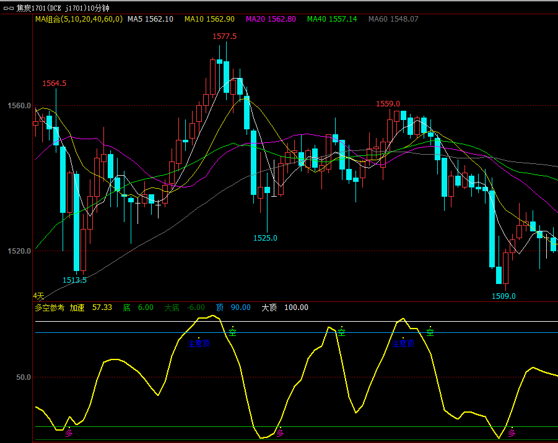Click the 4天 time span label

[39, 296]
